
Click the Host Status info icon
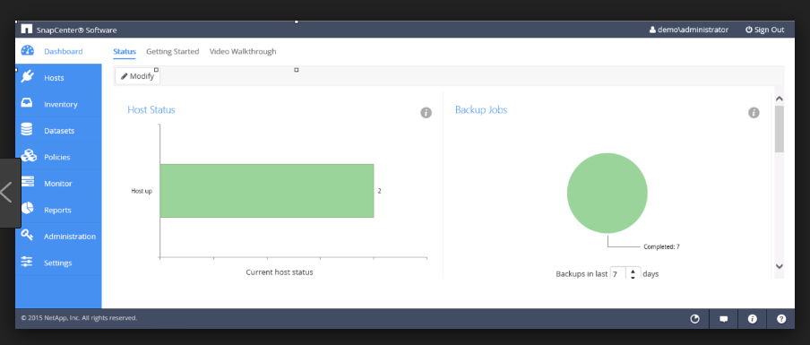(426, 113)
